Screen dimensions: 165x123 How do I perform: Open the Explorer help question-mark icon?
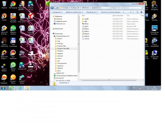point(142,12)
